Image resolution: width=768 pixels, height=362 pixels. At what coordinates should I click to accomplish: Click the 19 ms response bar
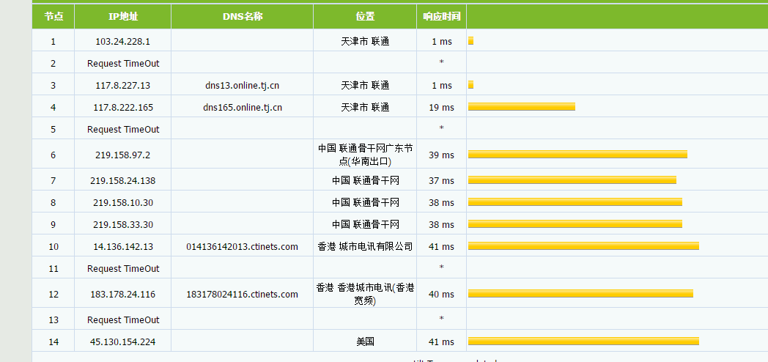522,107
